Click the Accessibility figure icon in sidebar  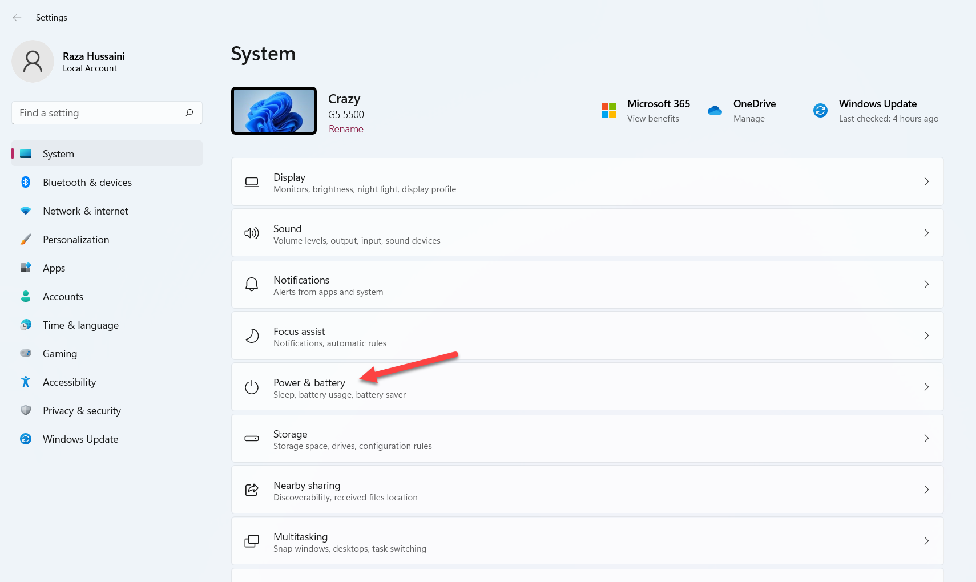(26, 382)
